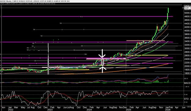191x111 pixels.
Task: Click the 2025 year label on time axis
Action: (x=129, y=109)
